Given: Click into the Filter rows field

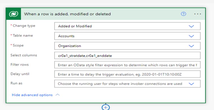Looking at the screenshot, I should coord(127,65).
